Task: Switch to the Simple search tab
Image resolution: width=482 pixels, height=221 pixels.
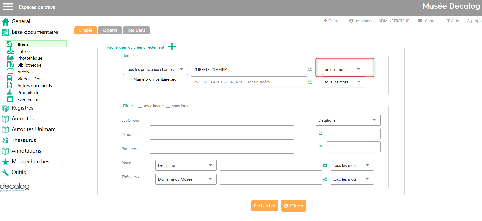Action: (x=85, y=30)
